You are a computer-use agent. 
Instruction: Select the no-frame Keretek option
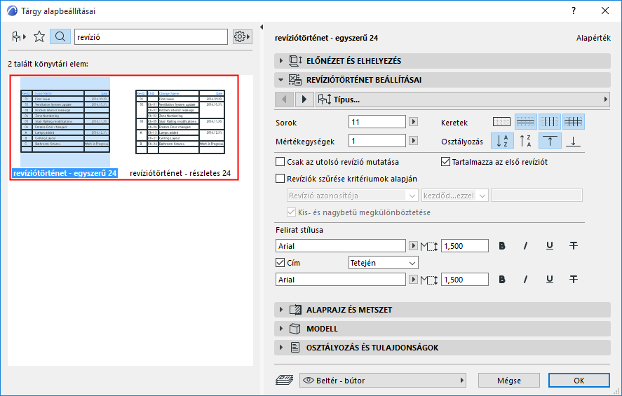tap(501, 122)
